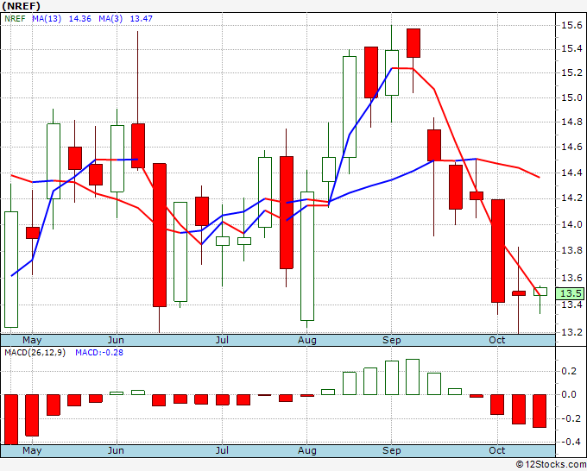Click the 13.47 moving average value
The image size is (587, 471).
tap(141, 19)
